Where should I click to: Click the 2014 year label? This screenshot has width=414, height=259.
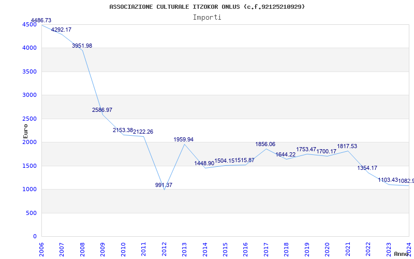click(204, 249)
